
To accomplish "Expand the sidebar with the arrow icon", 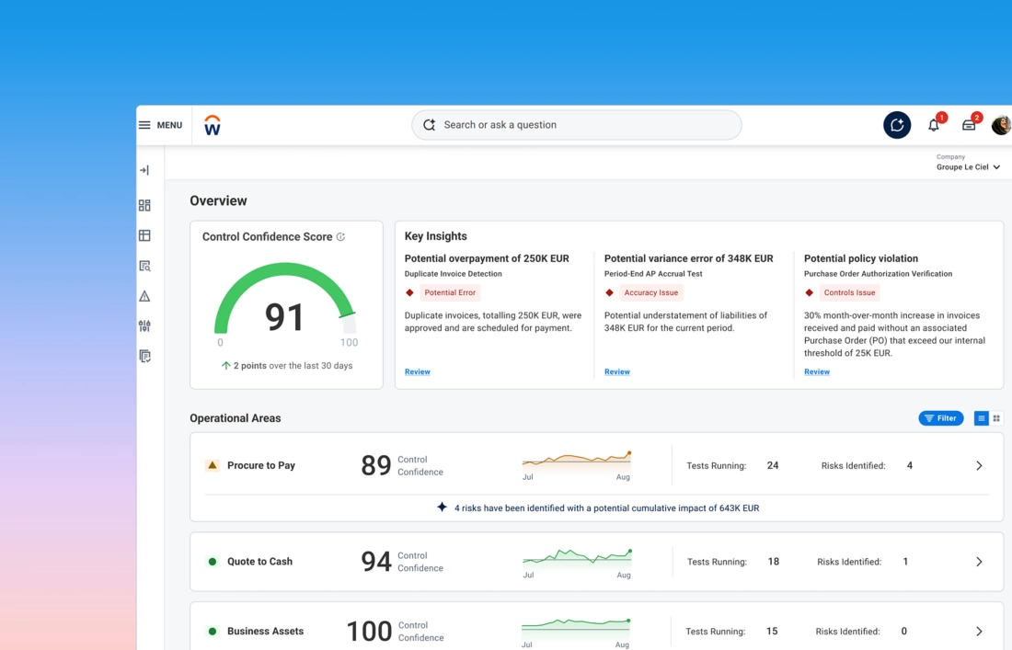I will [x=144, y=170].
